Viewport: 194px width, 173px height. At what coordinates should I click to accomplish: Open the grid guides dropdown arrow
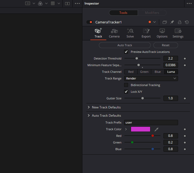point(59,3)
